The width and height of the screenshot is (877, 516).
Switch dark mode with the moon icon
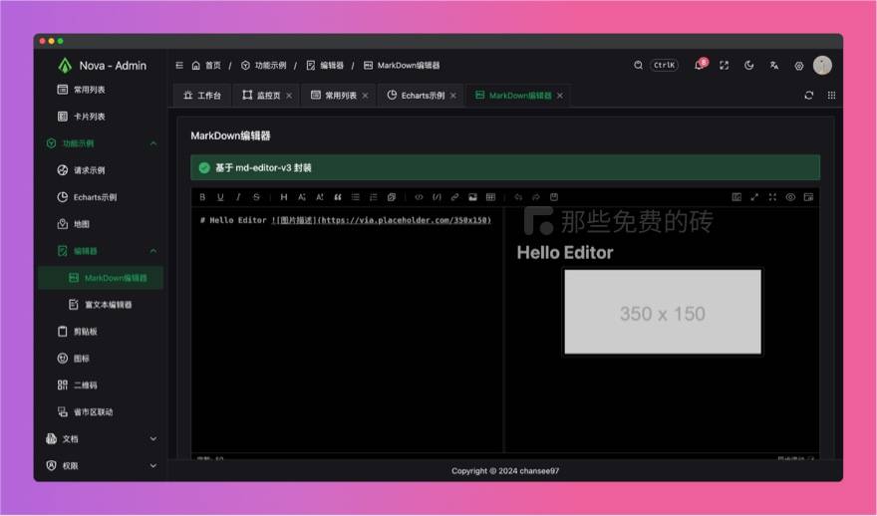[748, 66]
